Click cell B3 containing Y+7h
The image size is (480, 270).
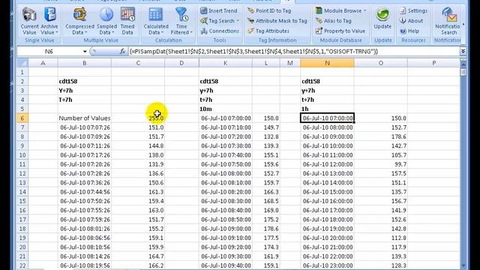tap(85, 91)
